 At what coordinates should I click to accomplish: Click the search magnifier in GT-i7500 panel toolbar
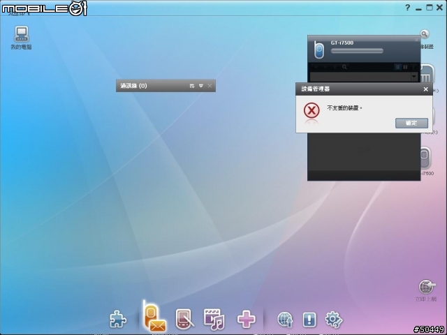[344, 67]
